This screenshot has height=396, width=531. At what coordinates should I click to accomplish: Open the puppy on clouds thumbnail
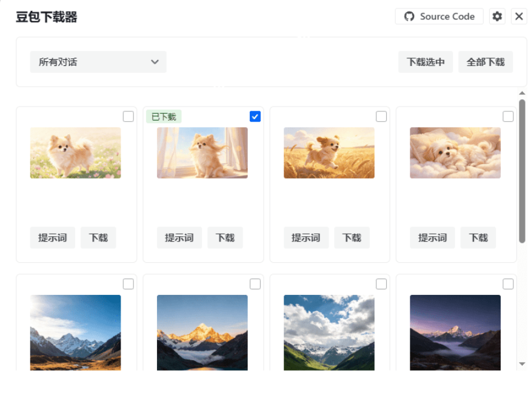455,153
